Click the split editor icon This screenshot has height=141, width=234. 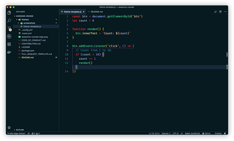(x=220, y=12)
